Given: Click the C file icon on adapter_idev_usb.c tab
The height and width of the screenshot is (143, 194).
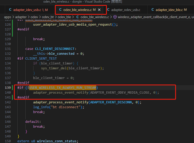Looking at the screenshot, I should click(x=10, y=10).
